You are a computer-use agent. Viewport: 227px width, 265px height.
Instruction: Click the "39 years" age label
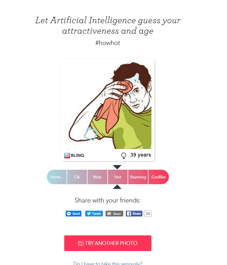[x=141, y=155]
